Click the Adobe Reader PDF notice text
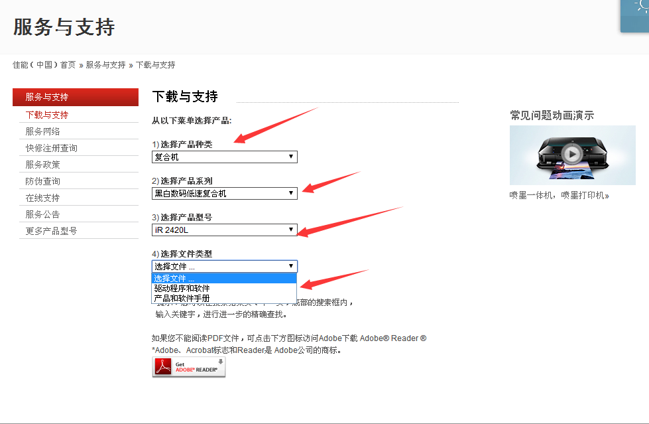 (289, 338)
